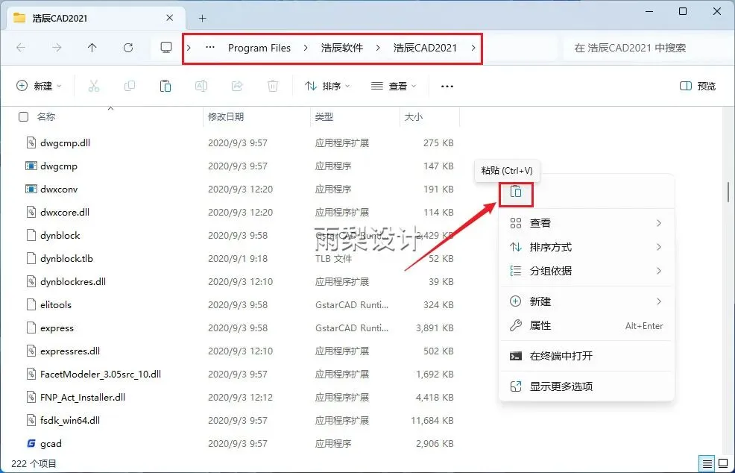This screenshot has height=473, width=735.
Task: Click the 222 个项目 status text
Action: (34, 463)
